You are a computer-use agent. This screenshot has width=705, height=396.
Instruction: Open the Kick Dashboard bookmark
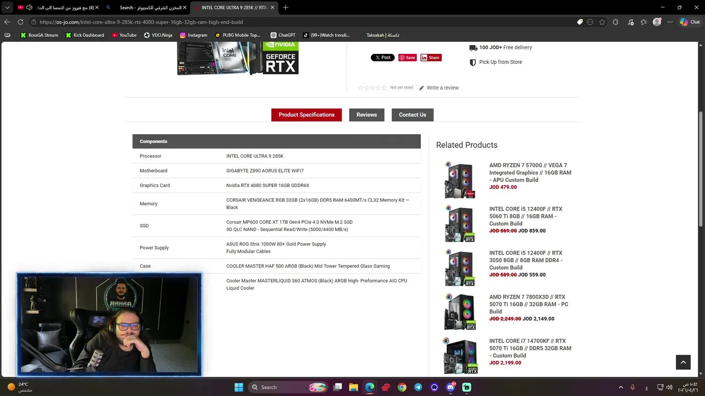[84, 35]
